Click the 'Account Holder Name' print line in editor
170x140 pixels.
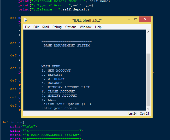[64, 1]
